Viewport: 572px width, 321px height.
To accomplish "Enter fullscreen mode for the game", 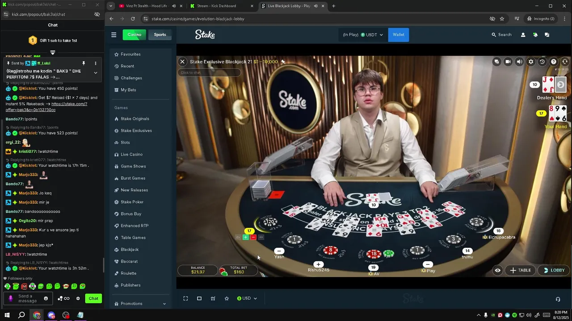I will pos(185,298).
